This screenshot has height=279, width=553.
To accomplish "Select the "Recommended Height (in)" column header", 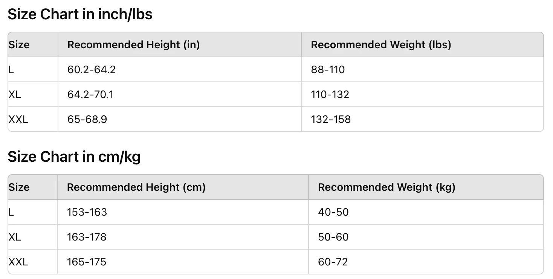I will coord(133,45).
